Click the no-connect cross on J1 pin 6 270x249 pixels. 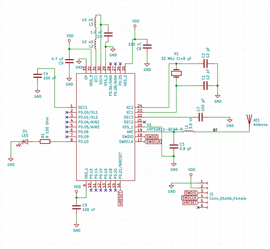198,208
